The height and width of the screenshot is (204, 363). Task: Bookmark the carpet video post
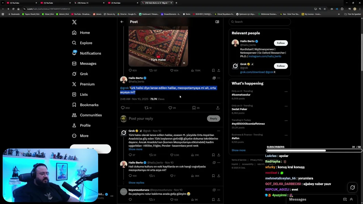pyautogui.click(x=213, y=70)
